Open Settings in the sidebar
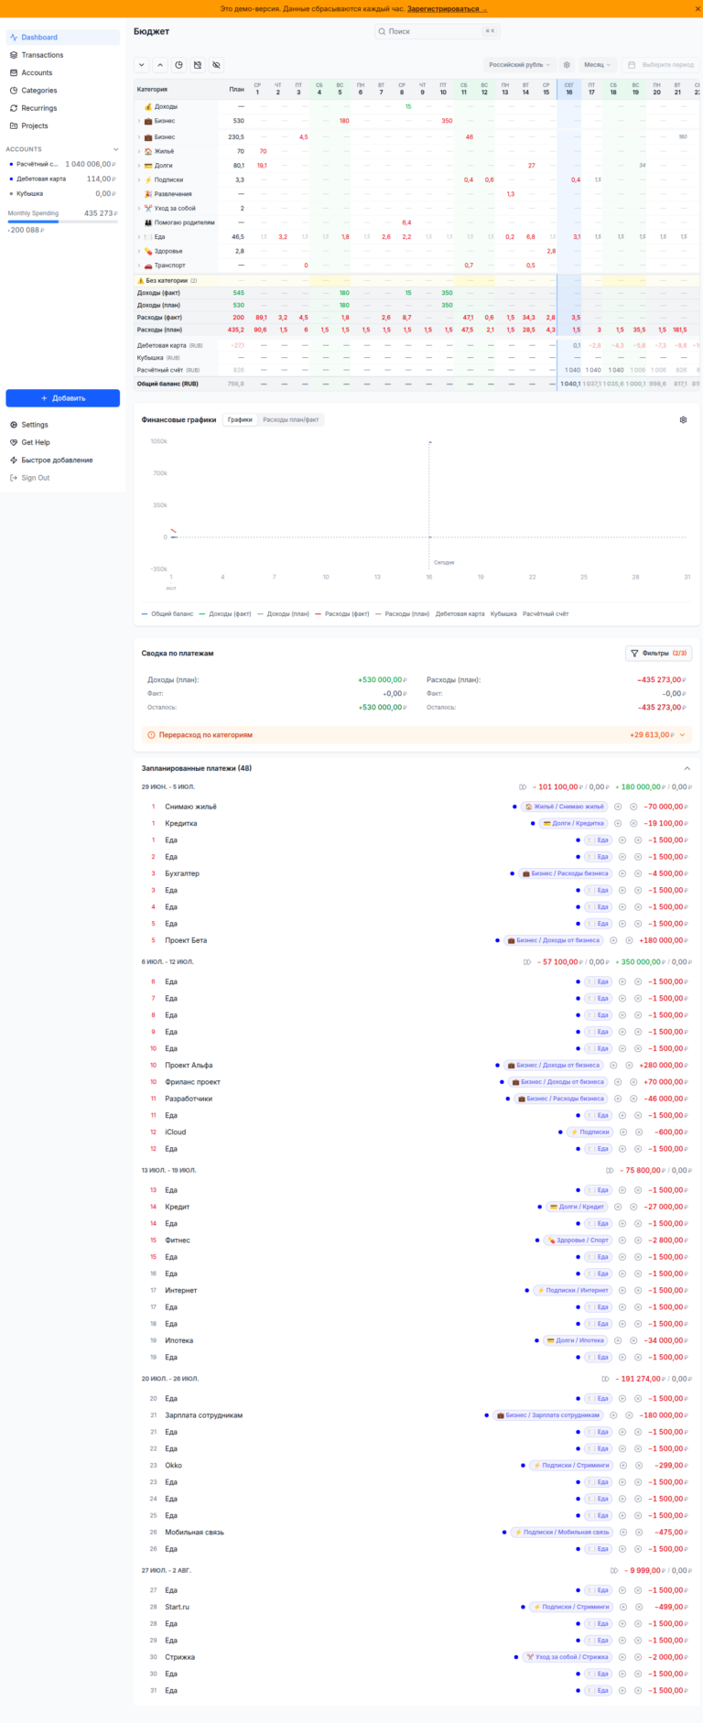703x1723 pixels. coord(62,425)
